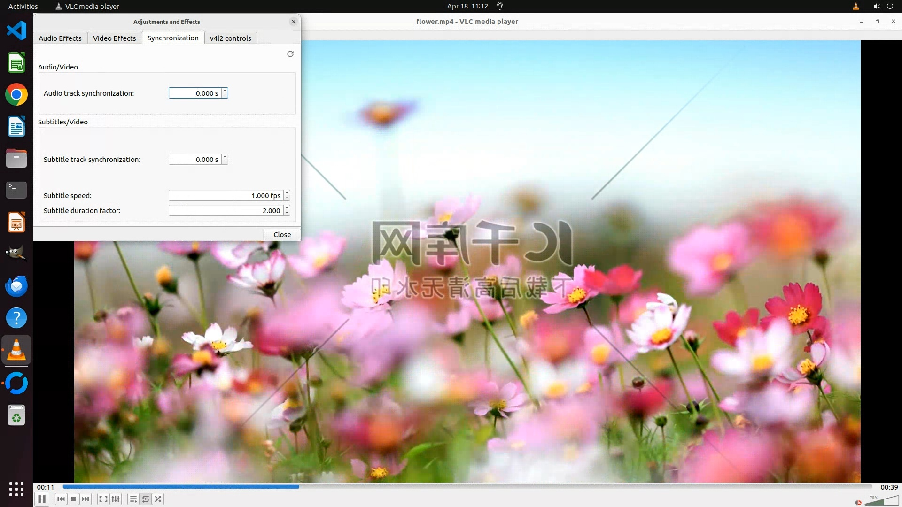
Task: Toggle loop repeat mode button
Action: click(x=146, y=499)
